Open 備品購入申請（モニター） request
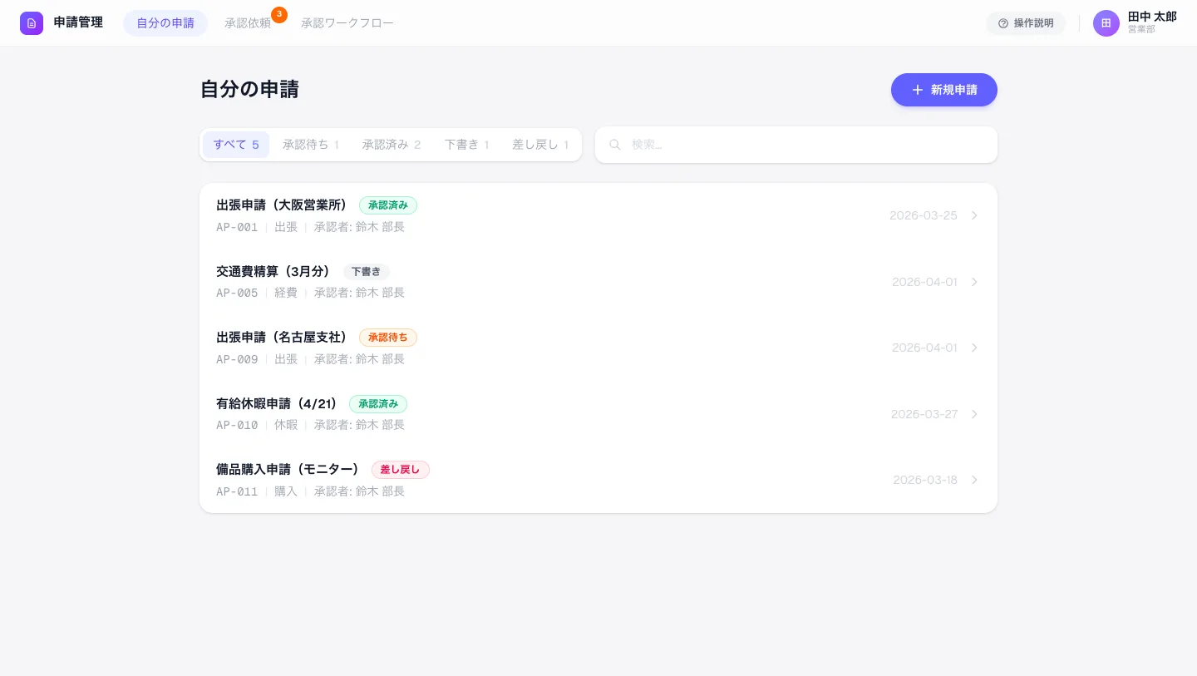This screenshot has height=676, width=1197. click(598, 480)
